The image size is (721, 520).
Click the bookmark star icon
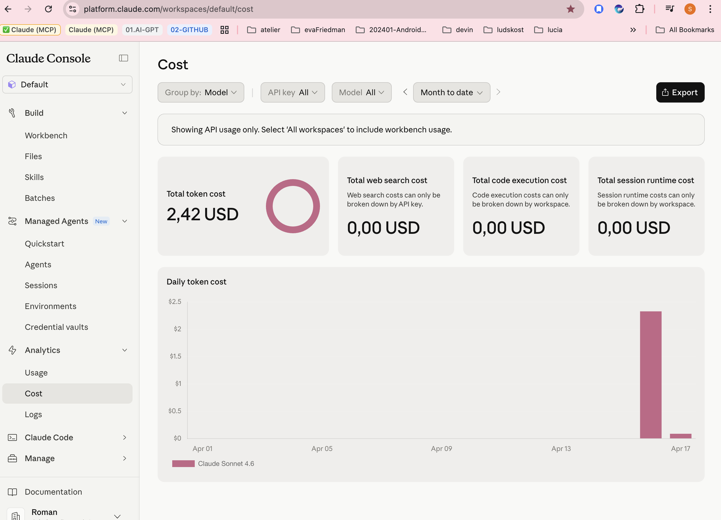[571, 9]
